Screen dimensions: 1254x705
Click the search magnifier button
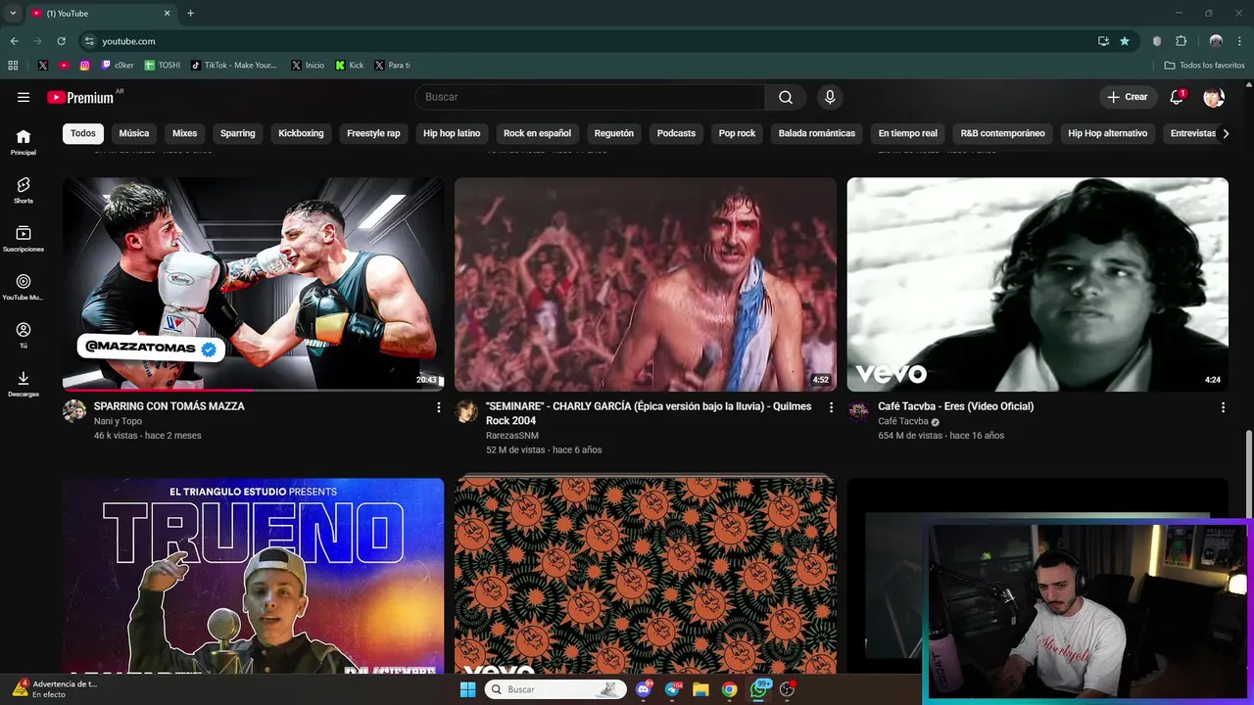(786, 97)
